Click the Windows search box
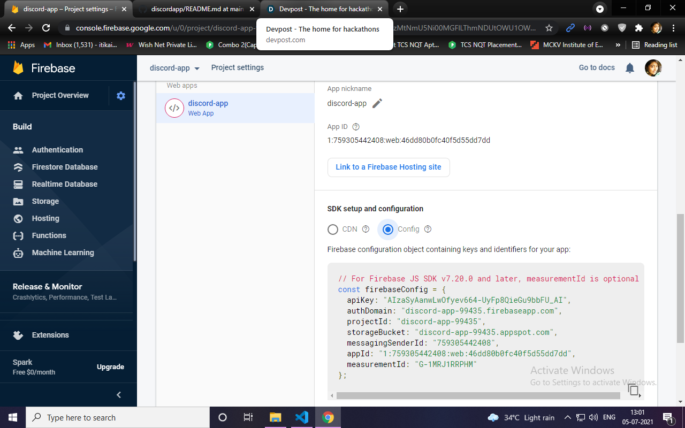The image size is (685, 428). click(x=117, y=417)
